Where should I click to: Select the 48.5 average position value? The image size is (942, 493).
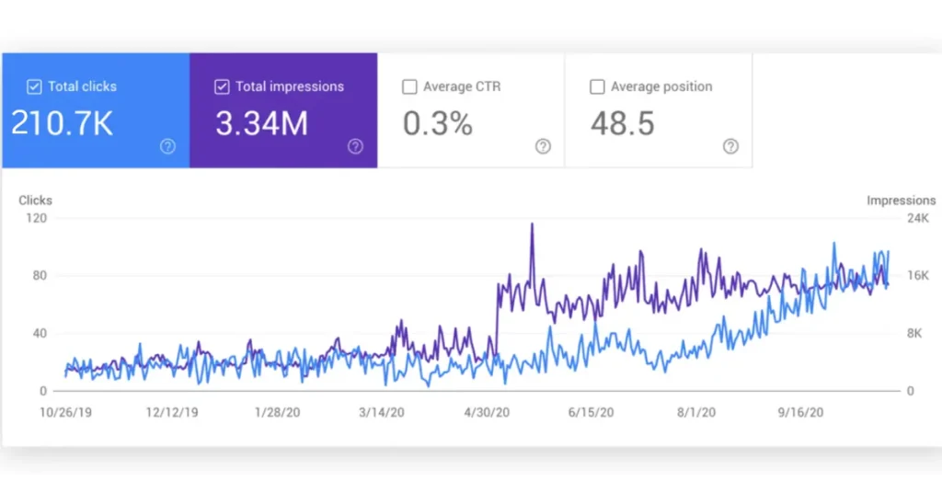point(623,123)
